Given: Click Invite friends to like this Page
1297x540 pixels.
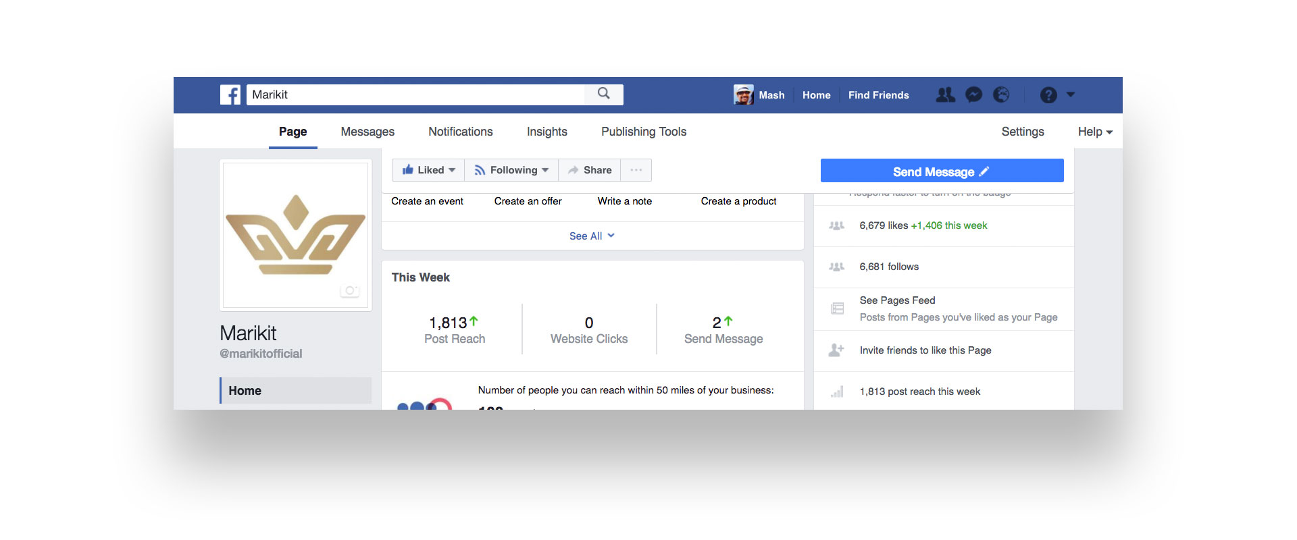Looking at the screenshot, I should 925,350.
